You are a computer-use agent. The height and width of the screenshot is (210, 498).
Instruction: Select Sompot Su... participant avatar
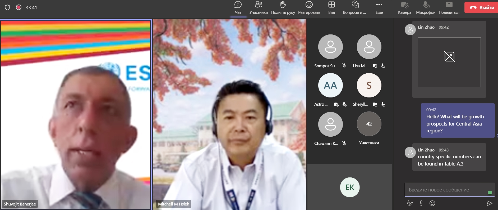(330, 47)
